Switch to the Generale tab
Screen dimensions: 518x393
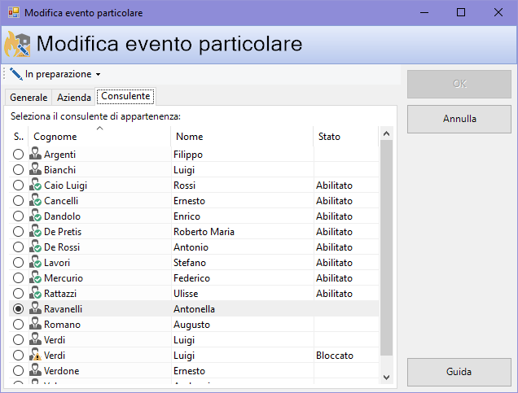[29, 98]
